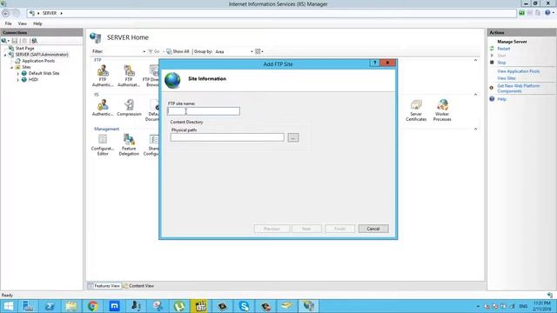The height and width of the screenshot is (313, 557).
Task: Select Default Web Site in tree
Action: click(x=44, y=73)
